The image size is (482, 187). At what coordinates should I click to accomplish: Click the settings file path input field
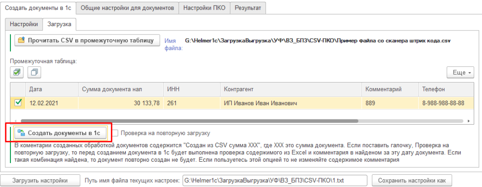[275, 180]
